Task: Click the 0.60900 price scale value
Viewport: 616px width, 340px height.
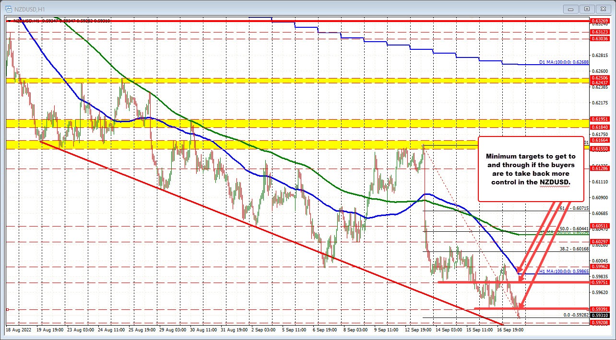Action: pyautogui.click(x=600, y=198)
